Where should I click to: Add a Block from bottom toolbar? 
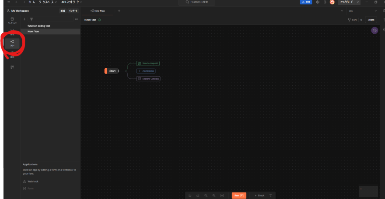pos(259,196)
